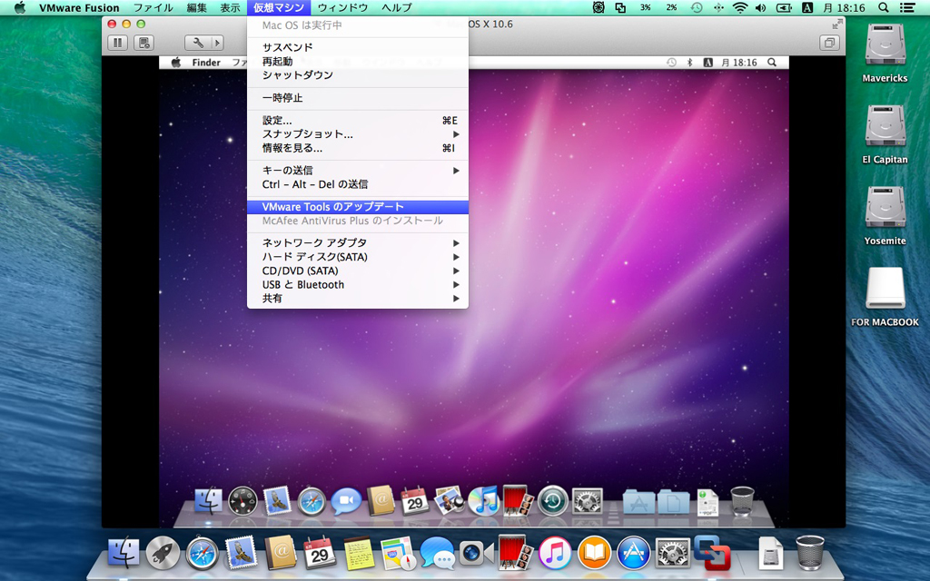Choose サスペンド from the menu
This screenshot has height=581, width=930.
(x=358, y=47)
